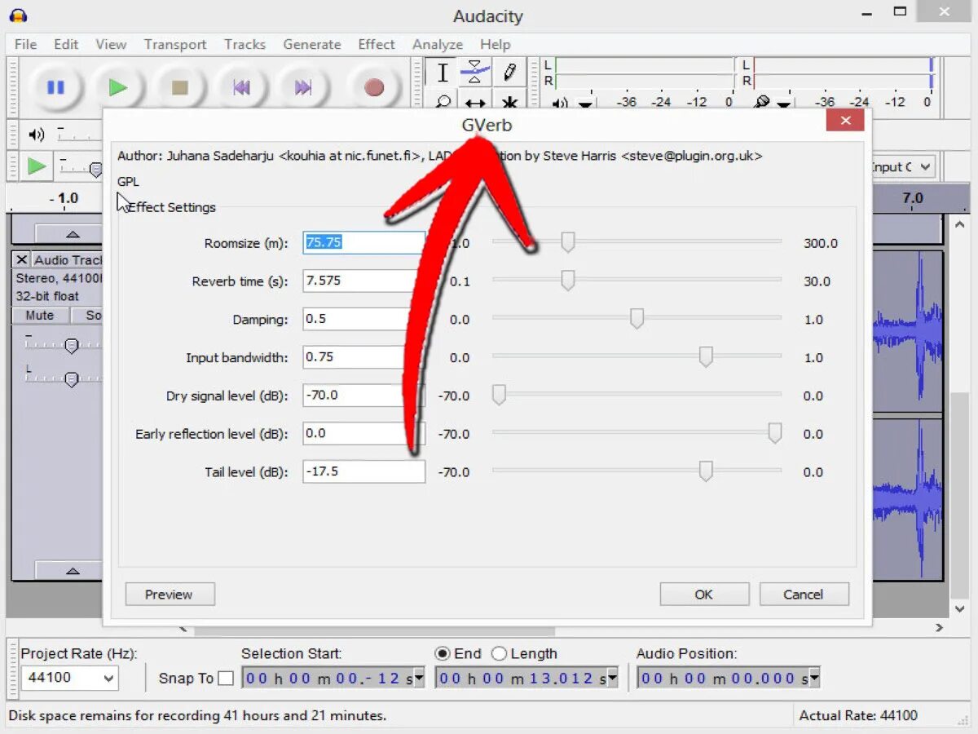Click the Tail level (dB) input field

(x=363, y=471)
